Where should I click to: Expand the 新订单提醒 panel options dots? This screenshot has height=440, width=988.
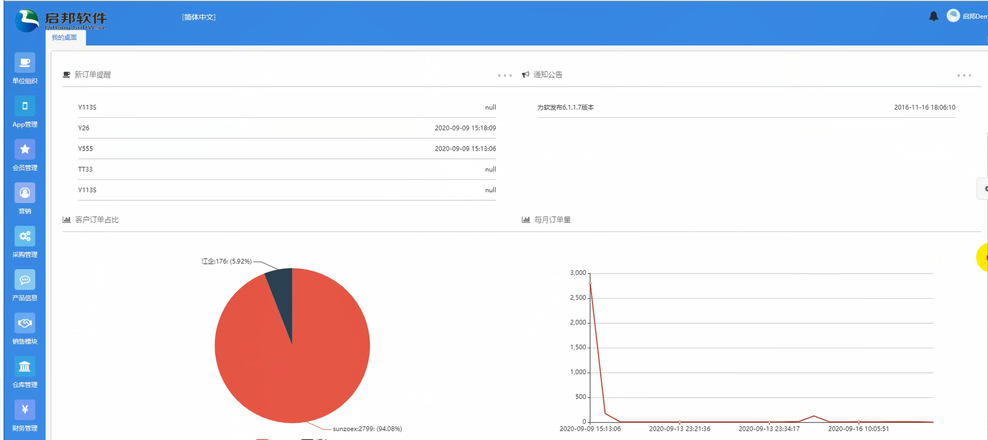tap(504, 76)
